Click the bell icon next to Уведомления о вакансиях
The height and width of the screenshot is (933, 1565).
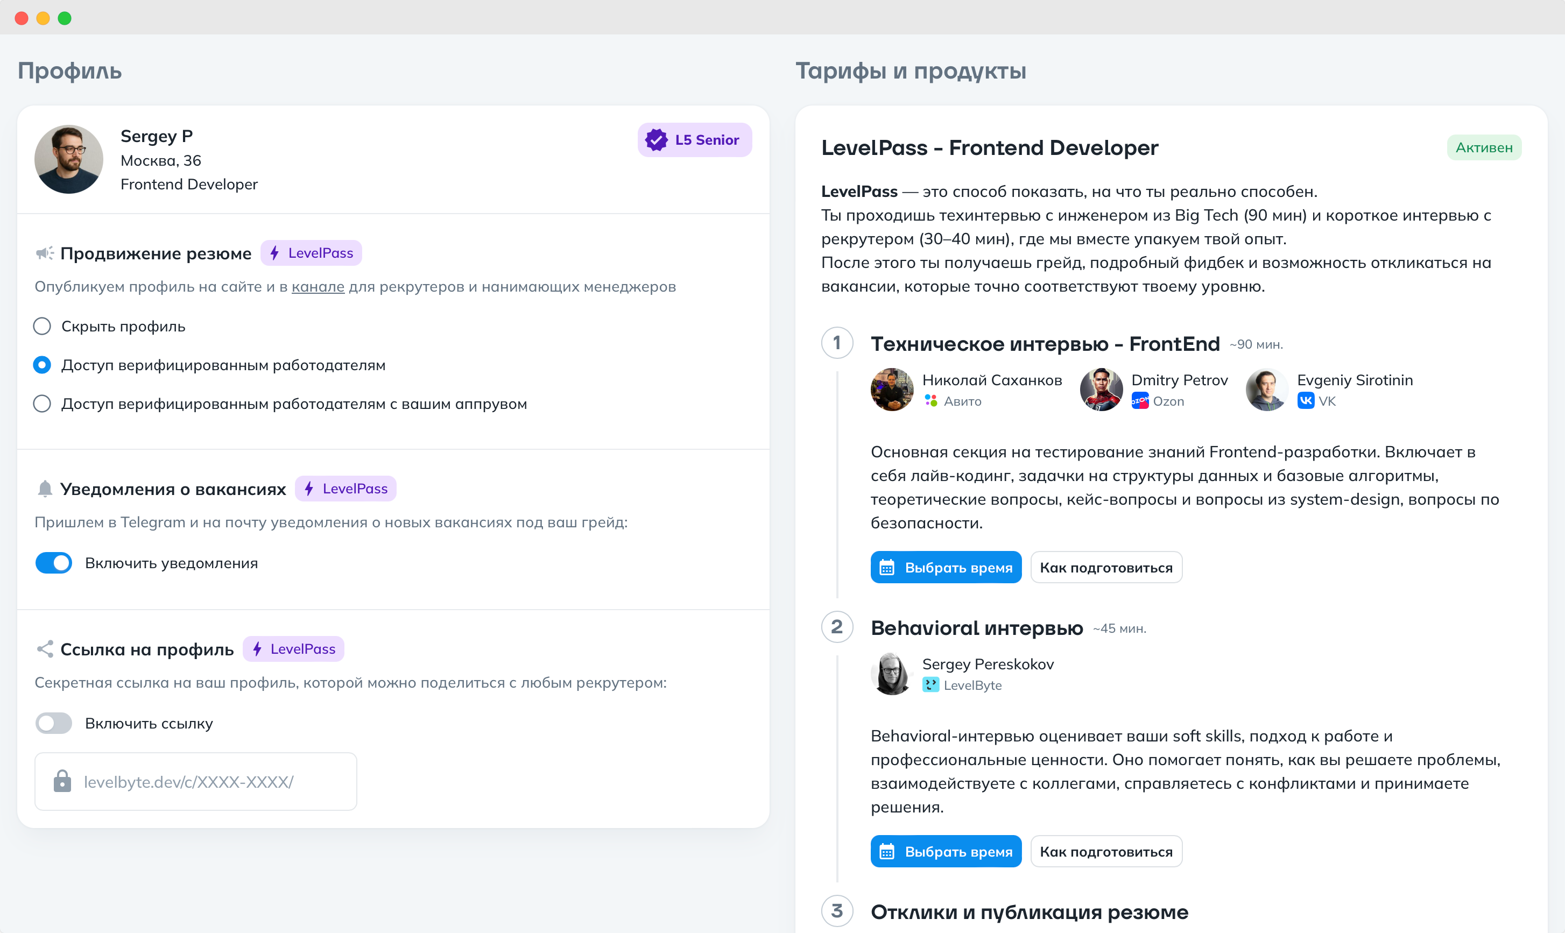[45, 489]
